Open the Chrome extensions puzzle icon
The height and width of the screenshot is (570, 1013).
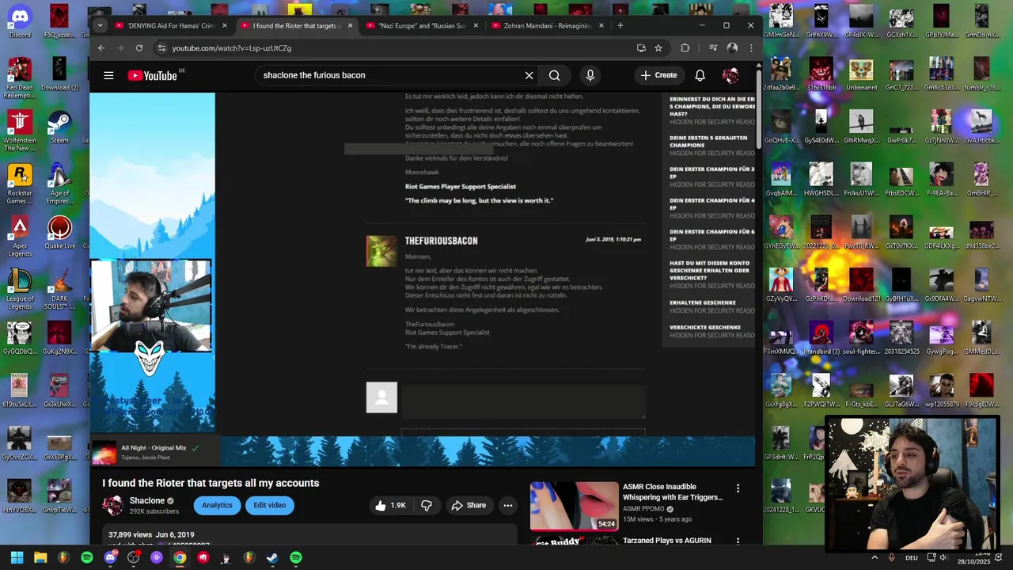pyautogui.click(x=685, y=47)
